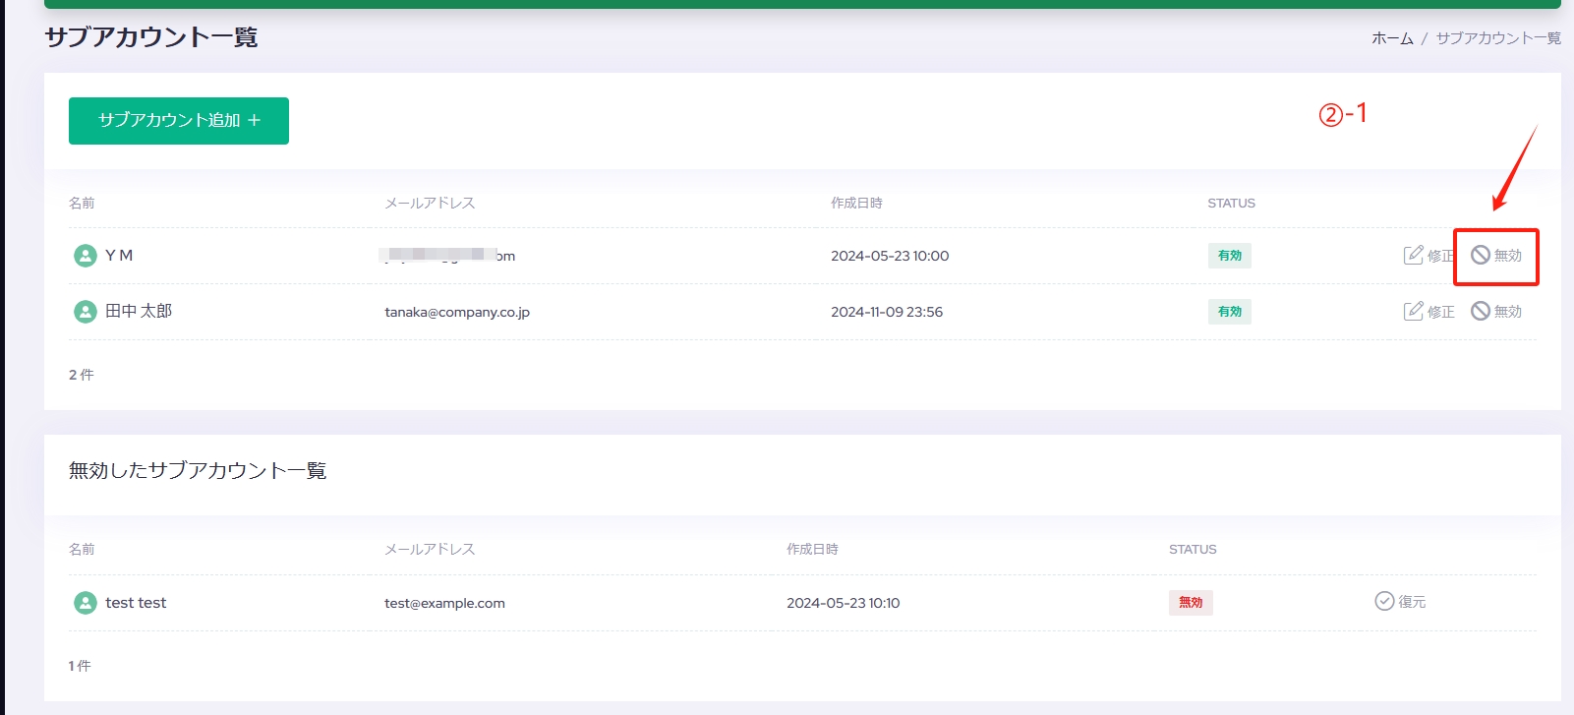Click the 作成日時 header in disabled table

point(812,549)
